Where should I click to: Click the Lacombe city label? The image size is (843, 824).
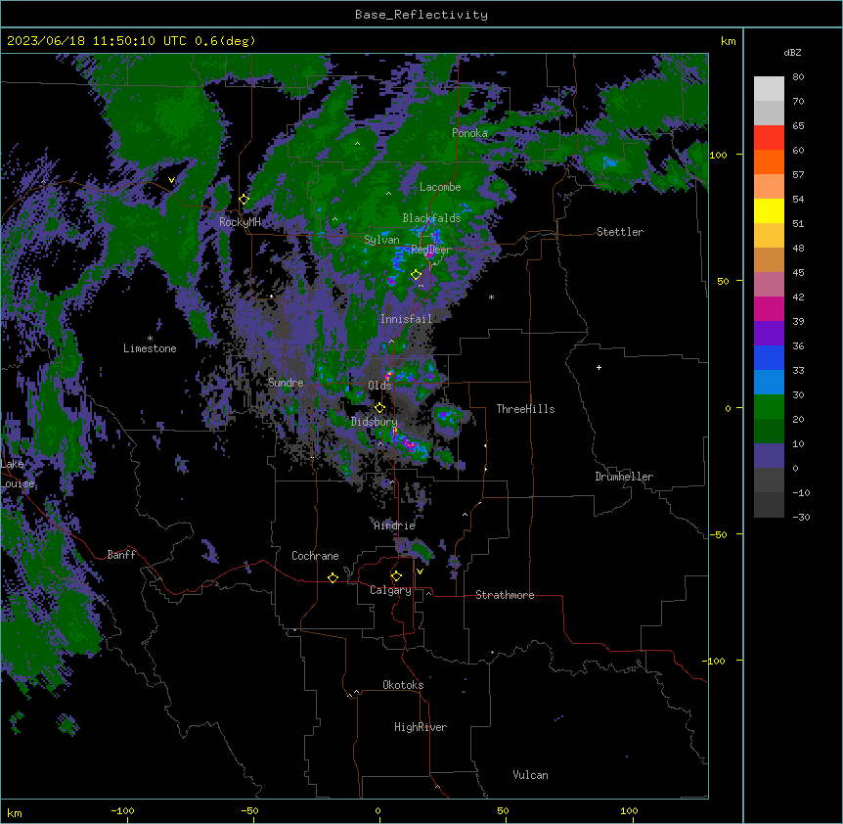pyautogui.click(x=440, y=187)
